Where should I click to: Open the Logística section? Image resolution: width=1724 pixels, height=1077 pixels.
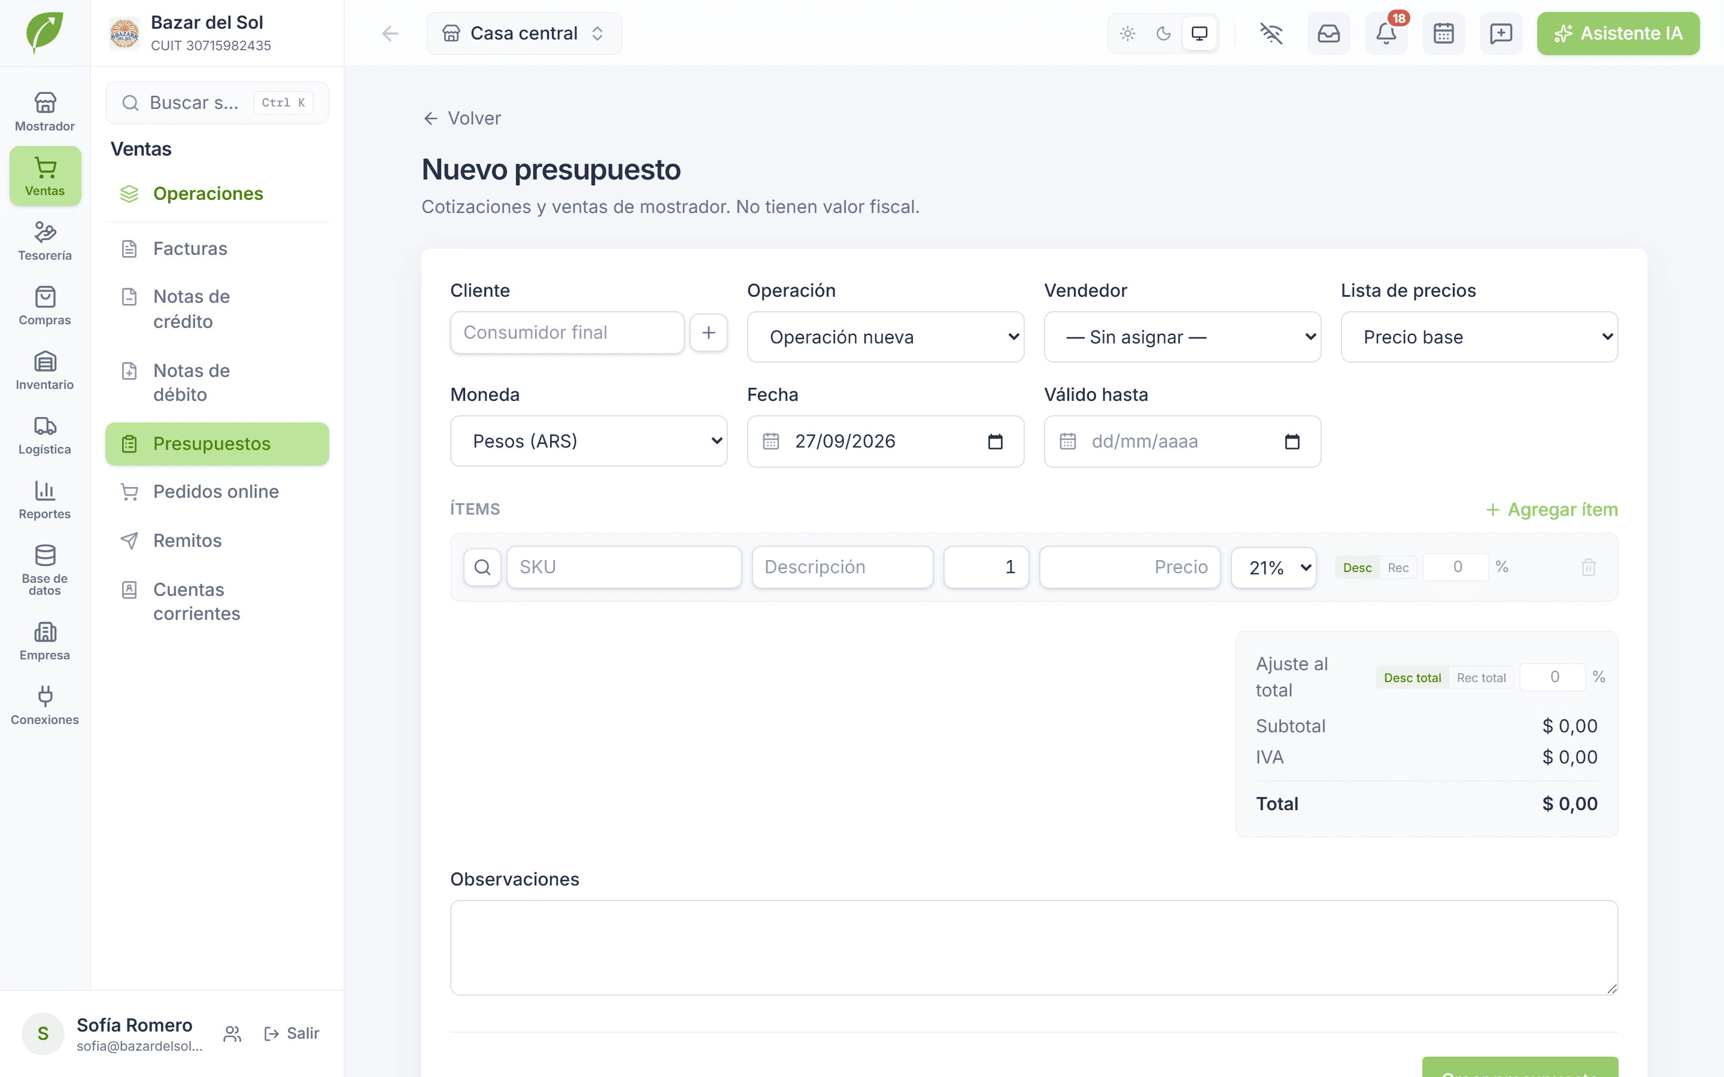click(45, 435)
